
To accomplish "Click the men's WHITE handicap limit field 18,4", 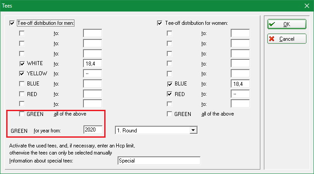I will (x=93, y=64).
